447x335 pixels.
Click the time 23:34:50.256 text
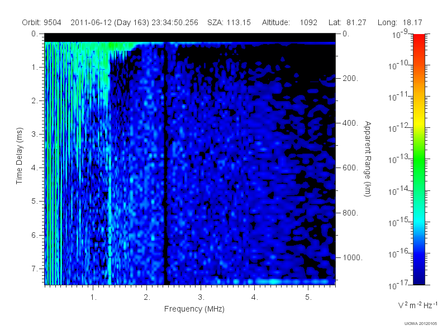(175, 22)
